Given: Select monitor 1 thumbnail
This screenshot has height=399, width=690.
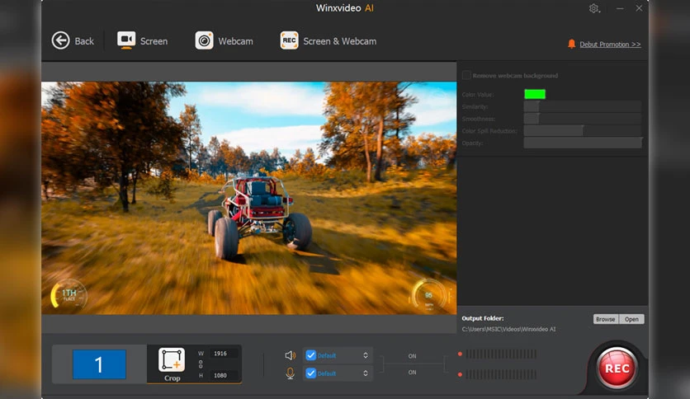Looking at the screenshot, I should click(x=99, y=364).
